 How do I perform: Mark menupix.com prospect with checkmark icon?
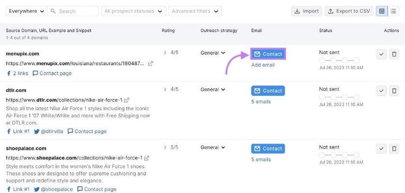pos(381,54)
